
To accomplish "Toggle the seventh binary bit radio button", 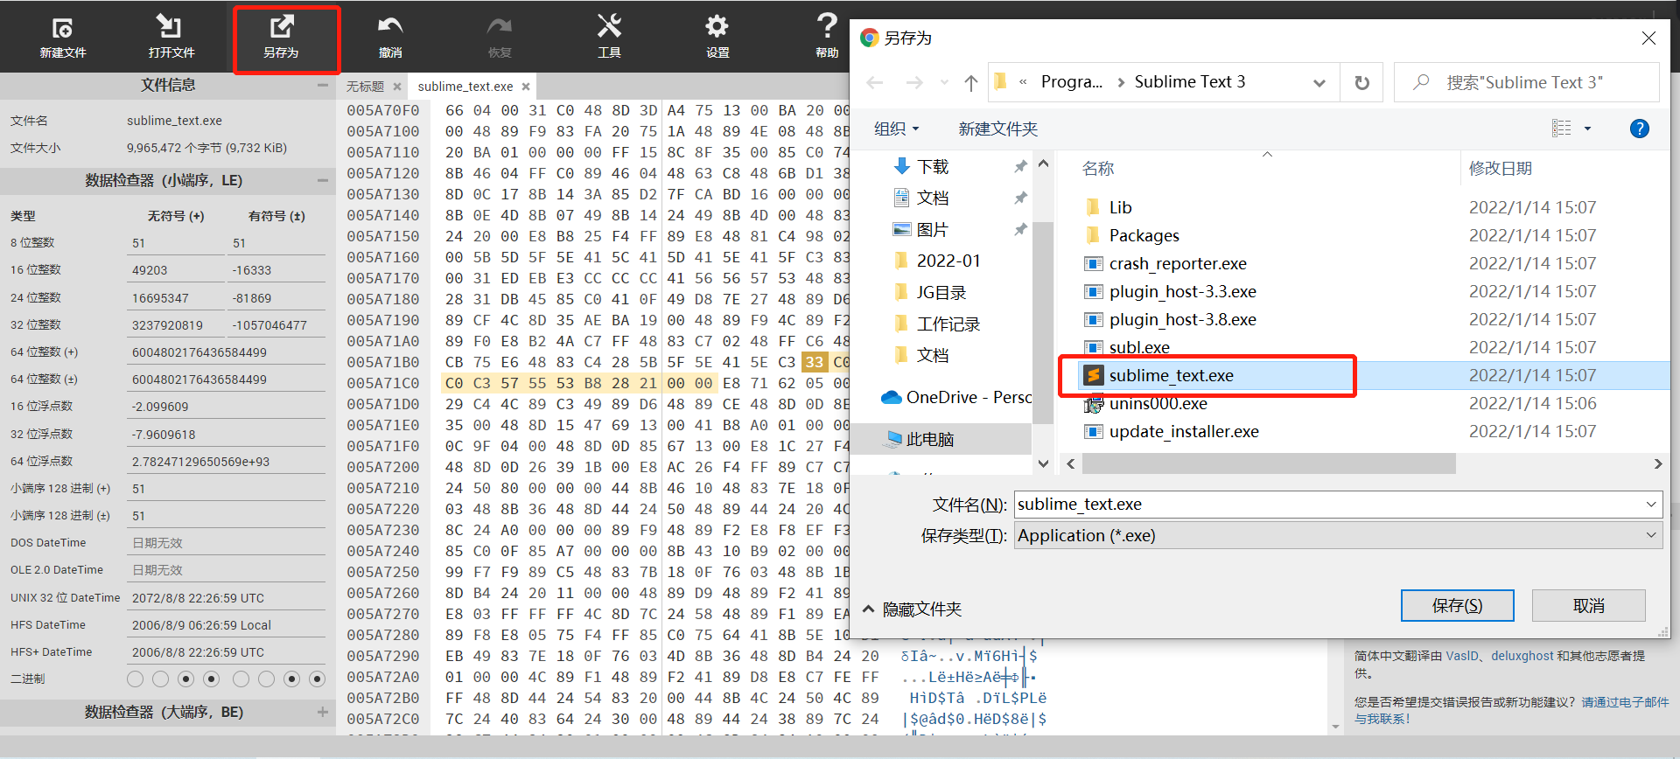I will pos(291,679).
